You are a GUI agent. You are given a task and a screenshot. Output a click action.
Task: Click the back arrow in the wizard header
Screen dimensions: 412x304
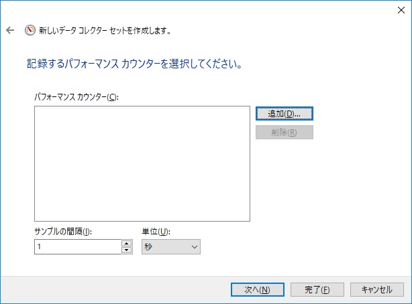point(10,30)
